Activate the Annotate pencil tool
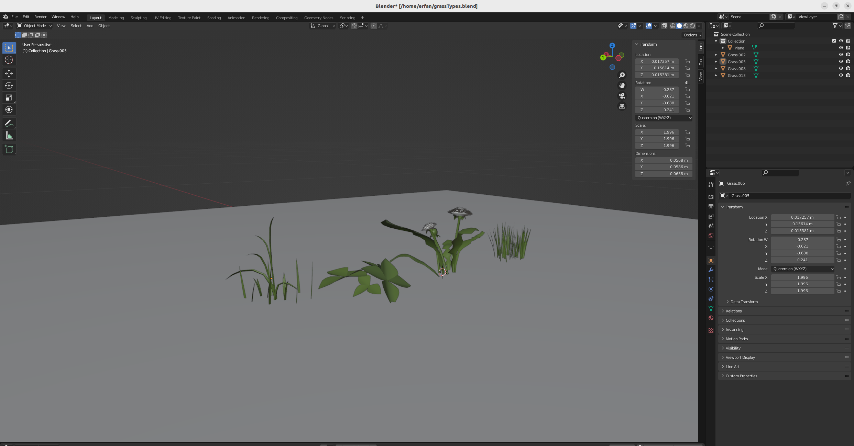The height and width of the screenshot is (446, 854). tap(9, 123)
